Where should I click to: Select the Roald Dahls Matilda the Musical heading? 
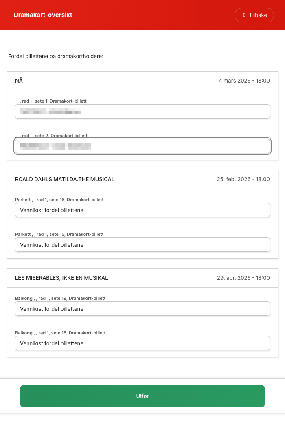tap(65, 179)
